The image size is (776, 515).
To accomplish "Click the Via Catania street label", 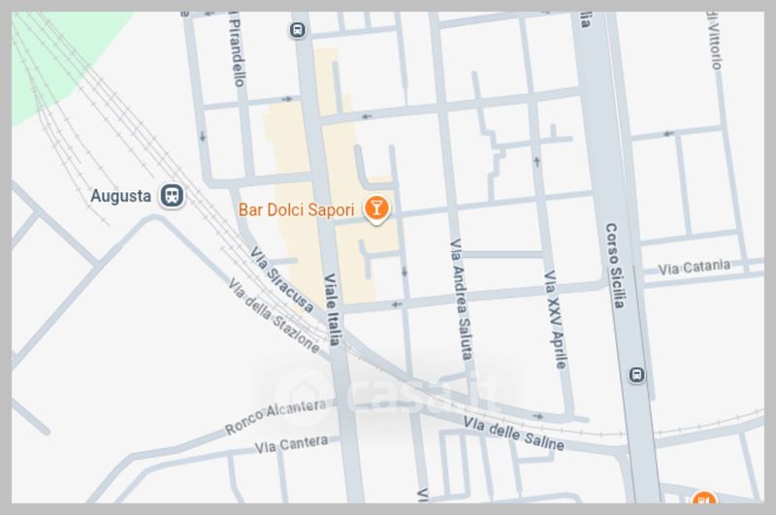I will click(x=694, y=267).
